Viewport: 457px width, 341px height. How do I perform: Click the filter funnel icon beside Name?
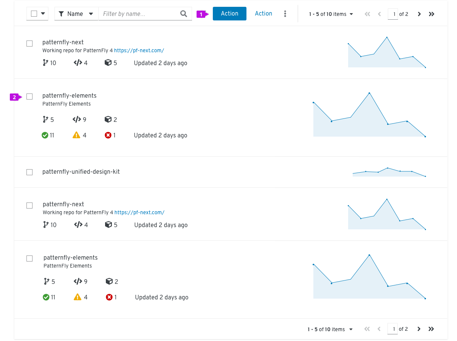coord(61,14)
